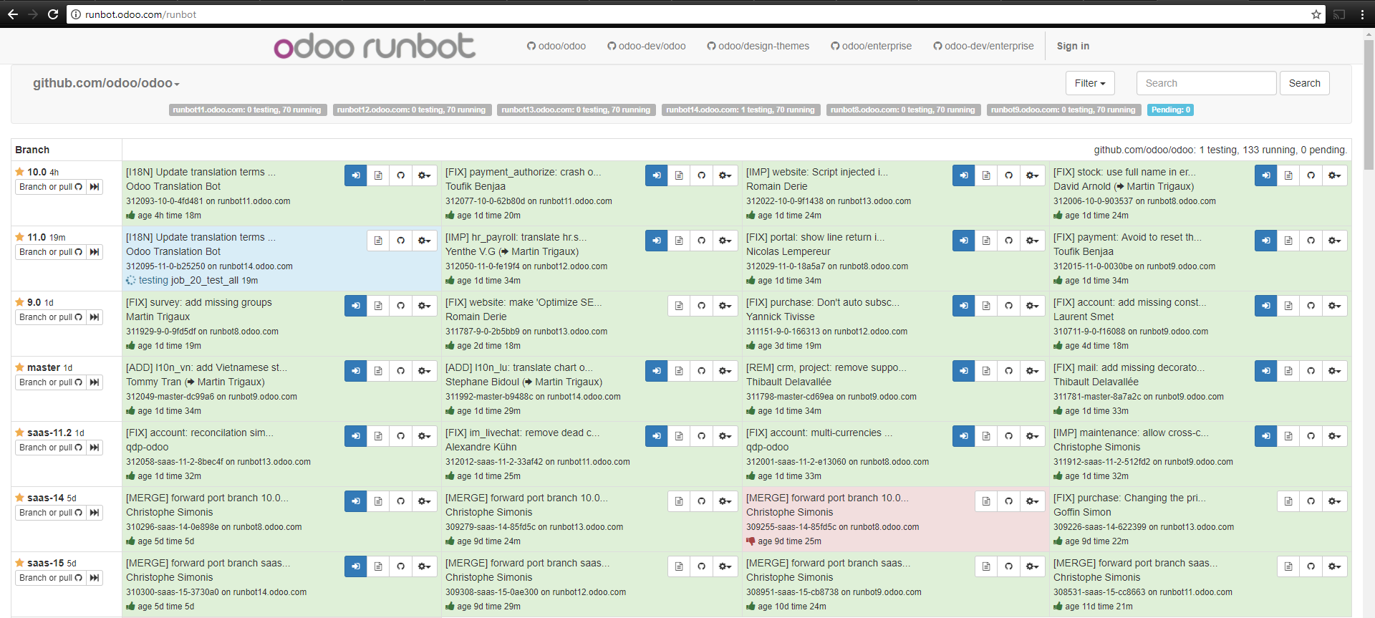
Task: Switch to odoo-dev/enterprise repository tab
Action: [x=984, y=46]
